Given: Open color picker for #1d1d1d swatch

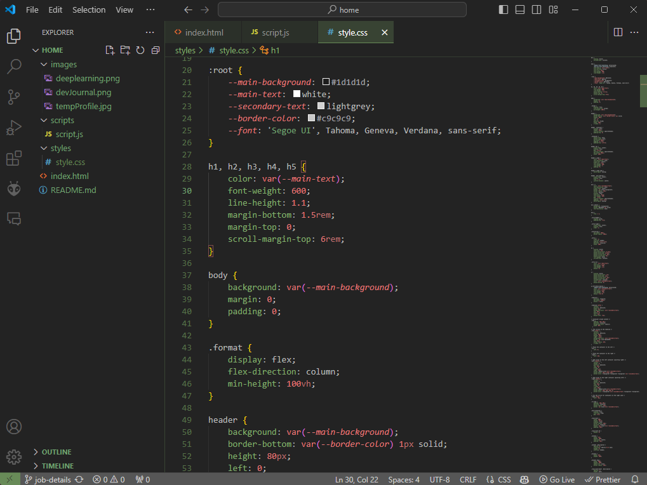Looking at the screenshot, I should click(x=326, y=82).
